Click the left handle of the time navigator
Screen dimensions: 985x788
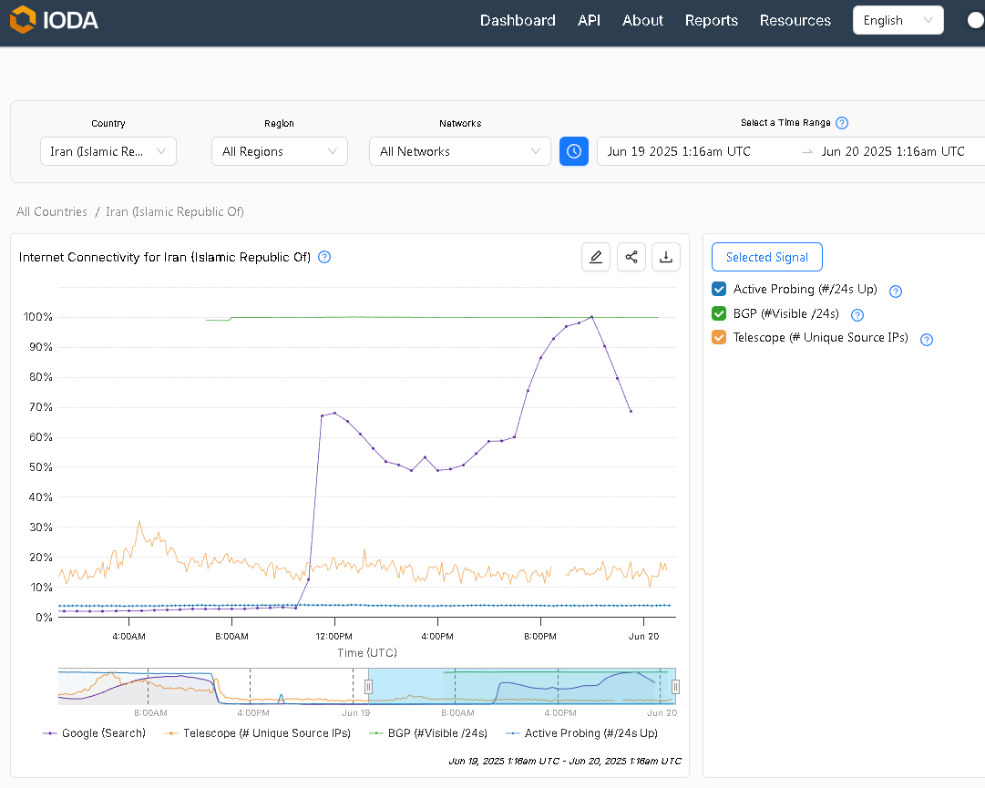pos(369,687)
